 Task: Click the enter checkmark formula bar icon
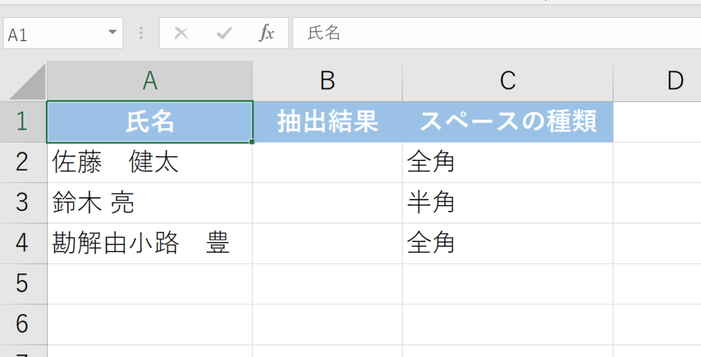[x=223, y=34]
